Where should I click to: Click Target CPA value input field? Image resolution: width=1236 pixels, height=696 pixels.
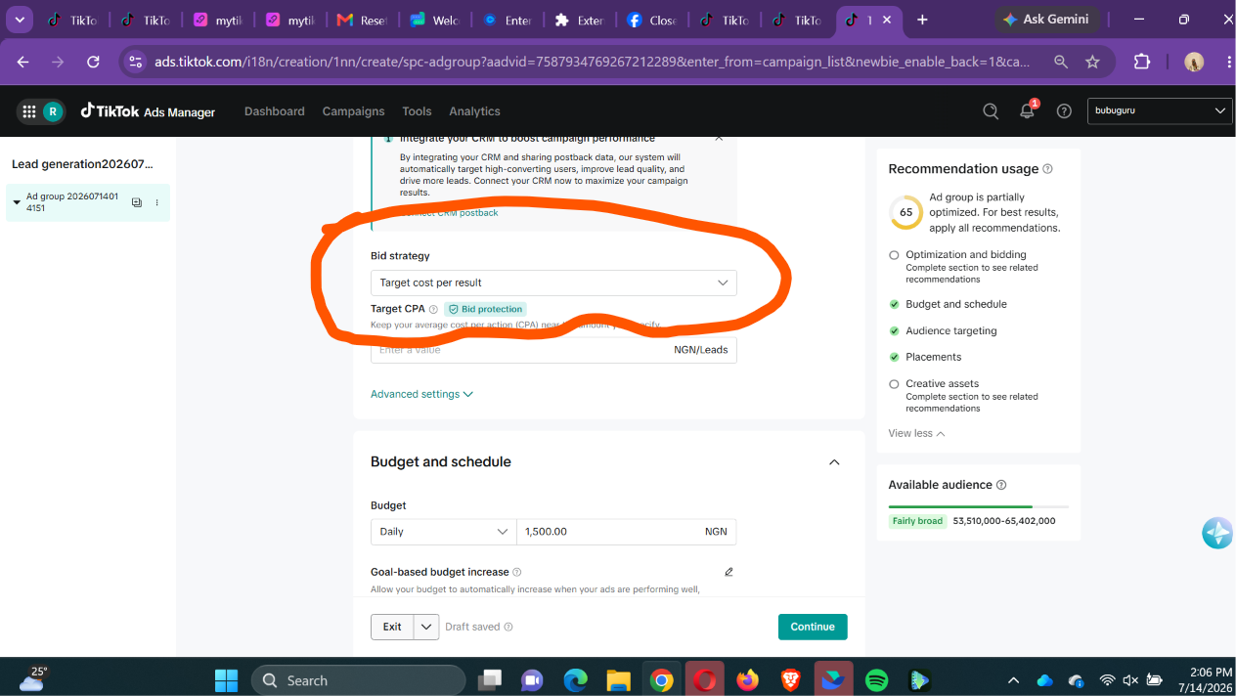[553, 350]
